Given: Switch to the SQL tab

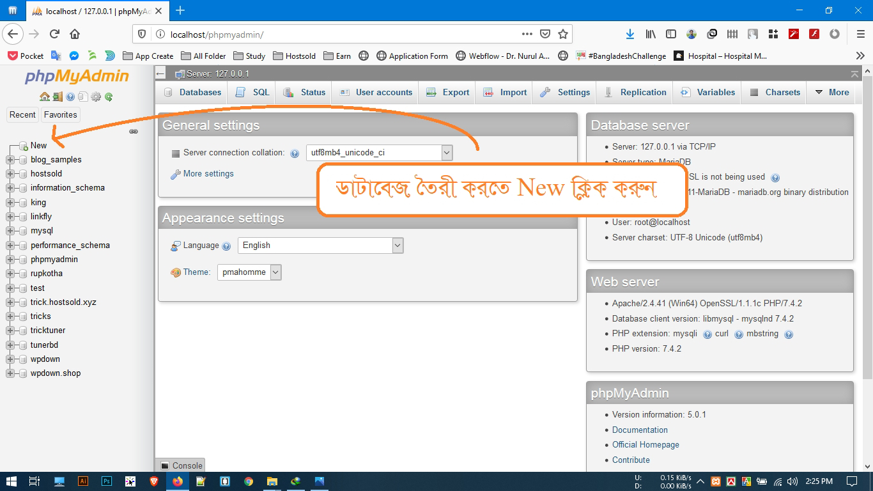Looking at the screenshot, I should [252, 92].
